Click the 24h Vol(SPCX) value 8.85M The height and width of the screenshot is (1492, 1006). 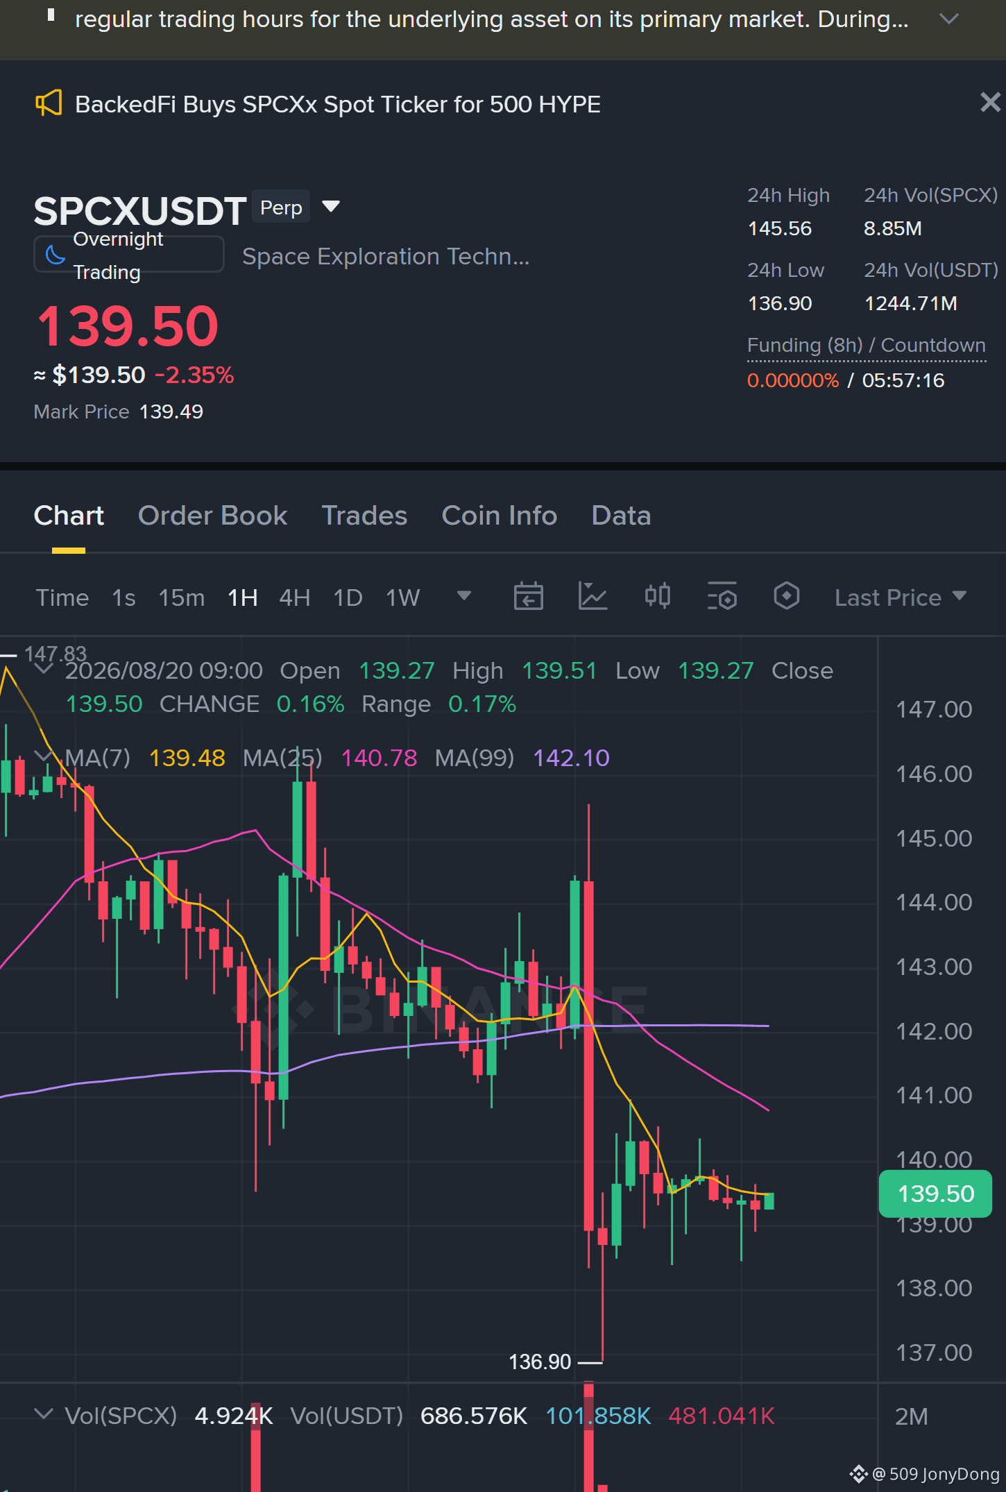893,228
